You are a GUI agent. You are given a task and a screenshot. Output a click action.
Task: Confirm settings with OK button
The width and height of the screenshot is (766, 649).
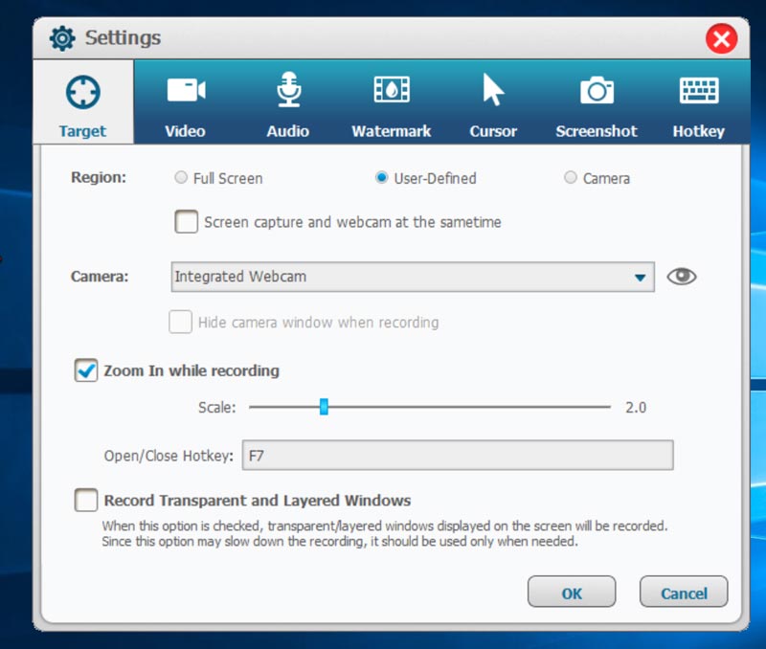[x=572, y=592]
